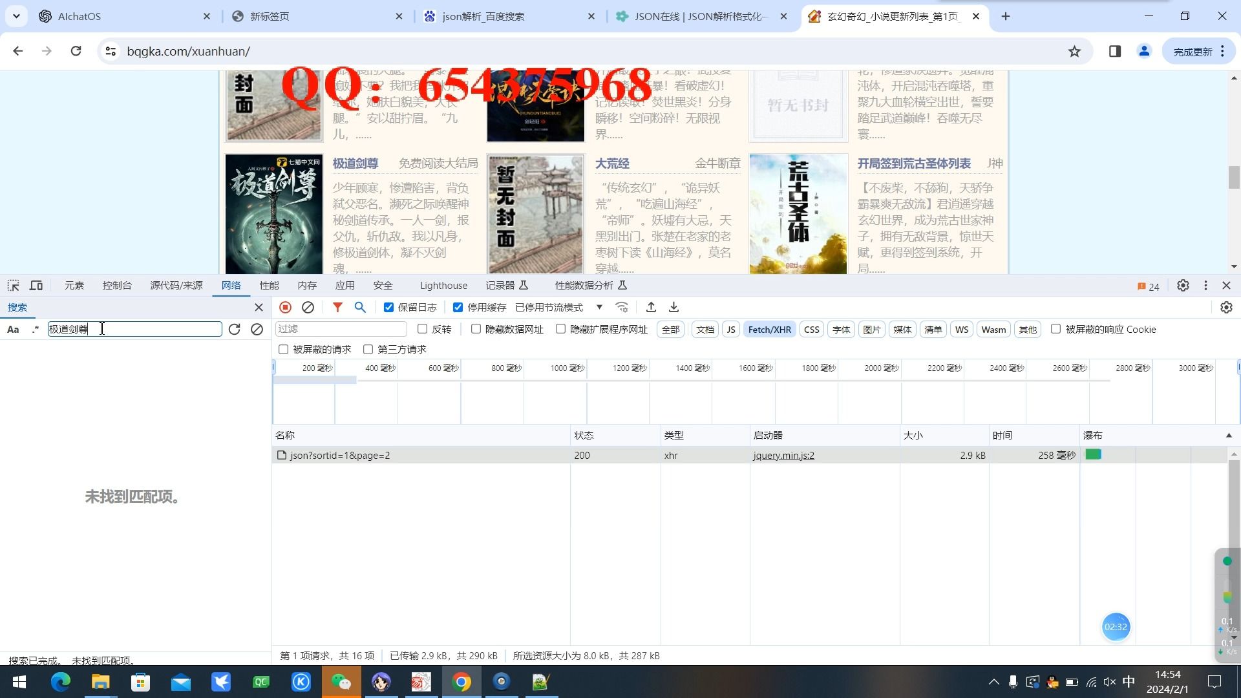The height and width of the screenshot is (698, 1241).
Task: Uncheck the 保留日志 checkbox
Action: pyautogui.click(x=388, y=307)
